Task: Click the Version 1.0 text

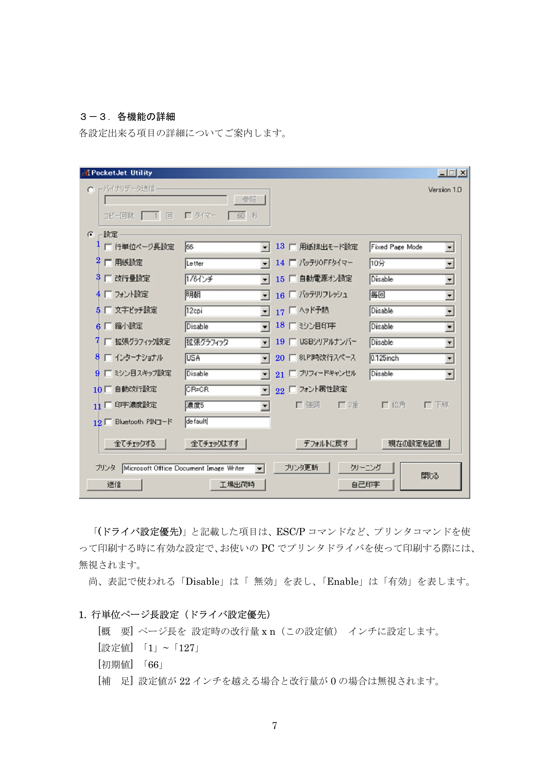Action: pyautogui.click(x=445, y=190)
